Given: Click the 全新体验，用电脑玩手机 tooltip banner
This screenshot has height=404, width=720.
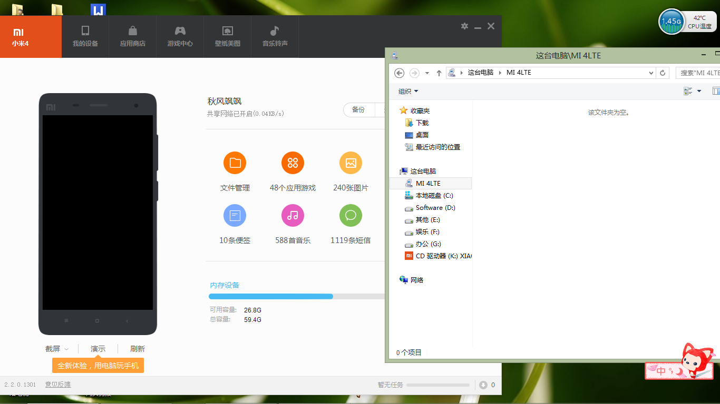Looking at the screenshot, I should coord(98,365).
